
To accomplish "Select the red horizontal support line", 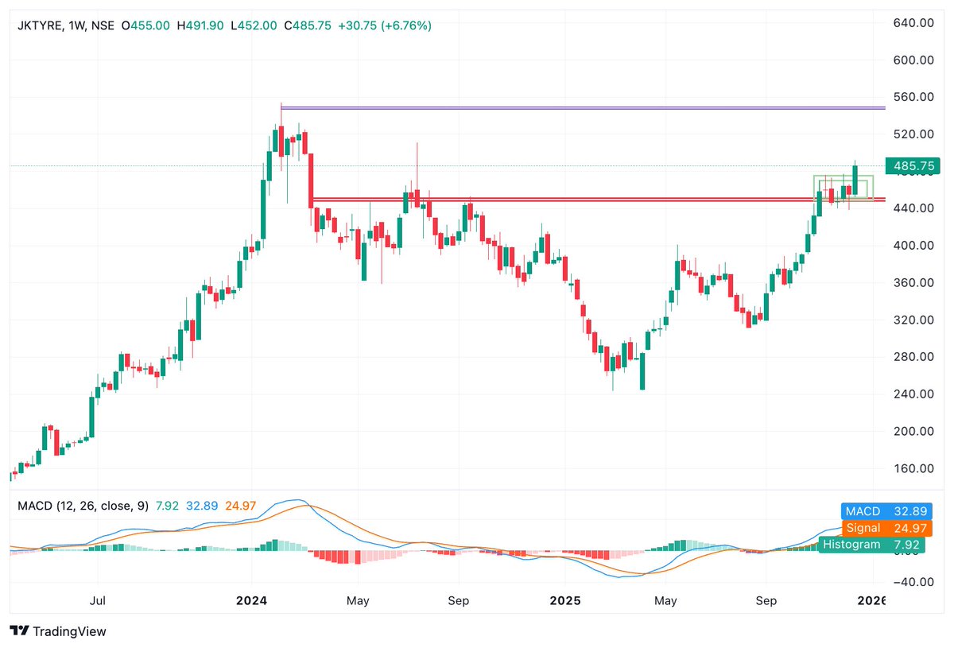I will tap(556, 199).
